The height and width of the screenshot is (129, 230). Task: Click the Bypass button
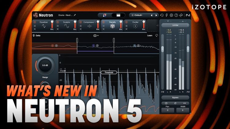(x=175, y=98)
